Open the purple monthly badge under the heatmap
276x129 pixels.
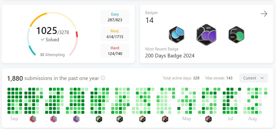tap(76, 119)
